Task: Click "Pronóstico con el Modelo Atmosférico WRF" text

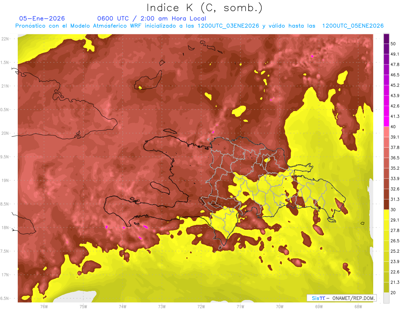Action: pyautogui.click(x=79, y=26)
